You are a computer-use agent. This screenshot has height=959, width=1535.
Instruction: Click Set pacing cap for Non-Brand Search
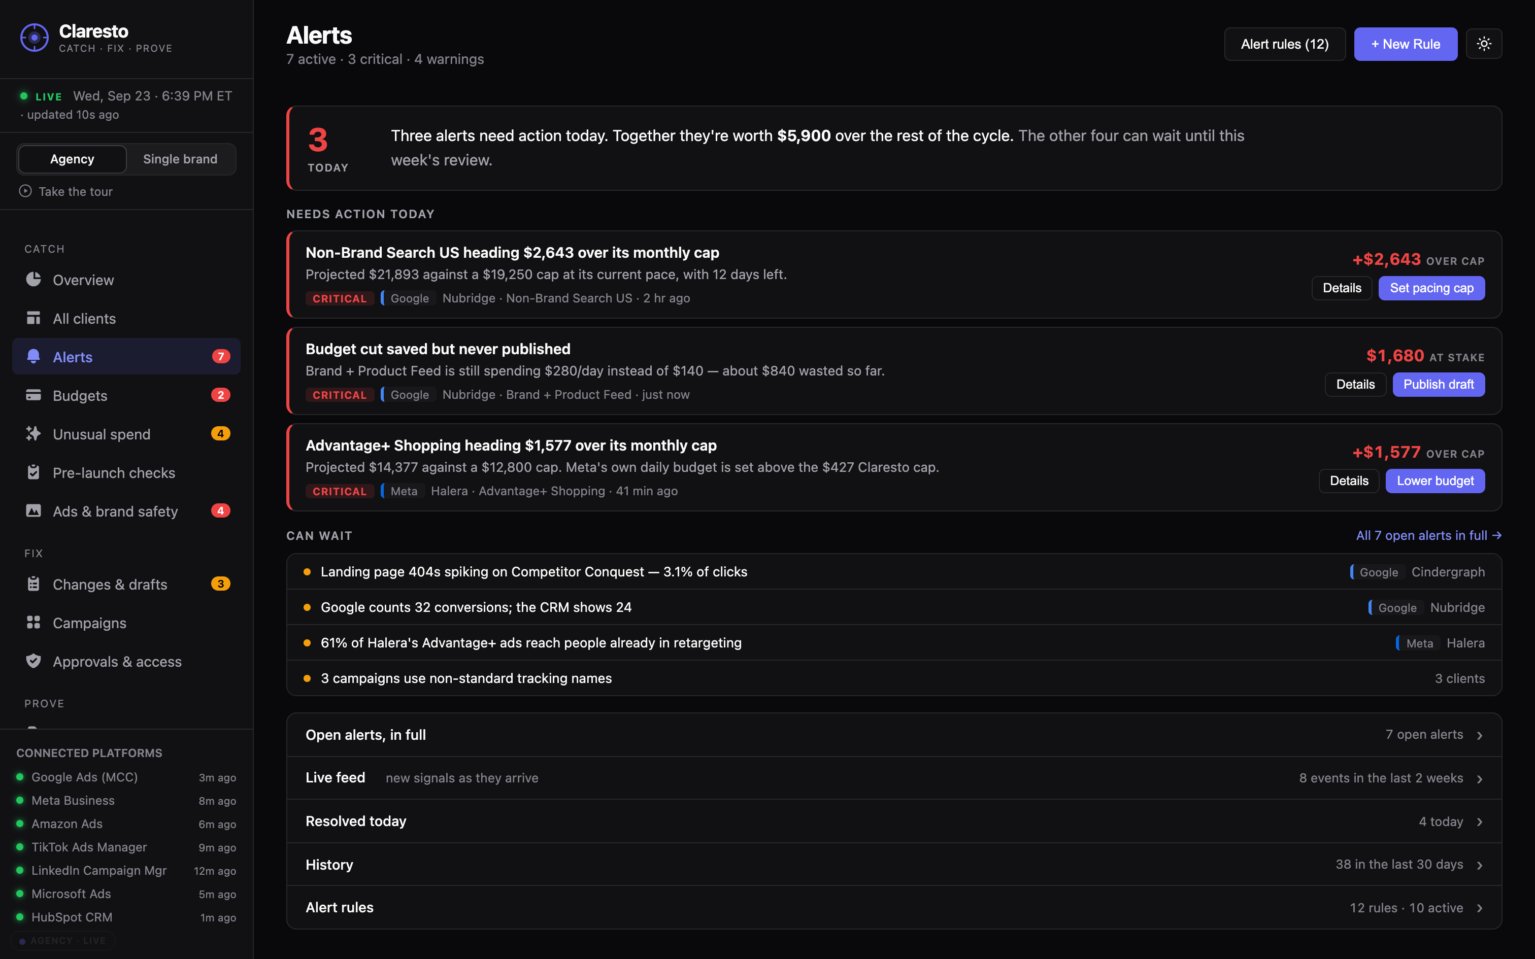click(1431, 288)
